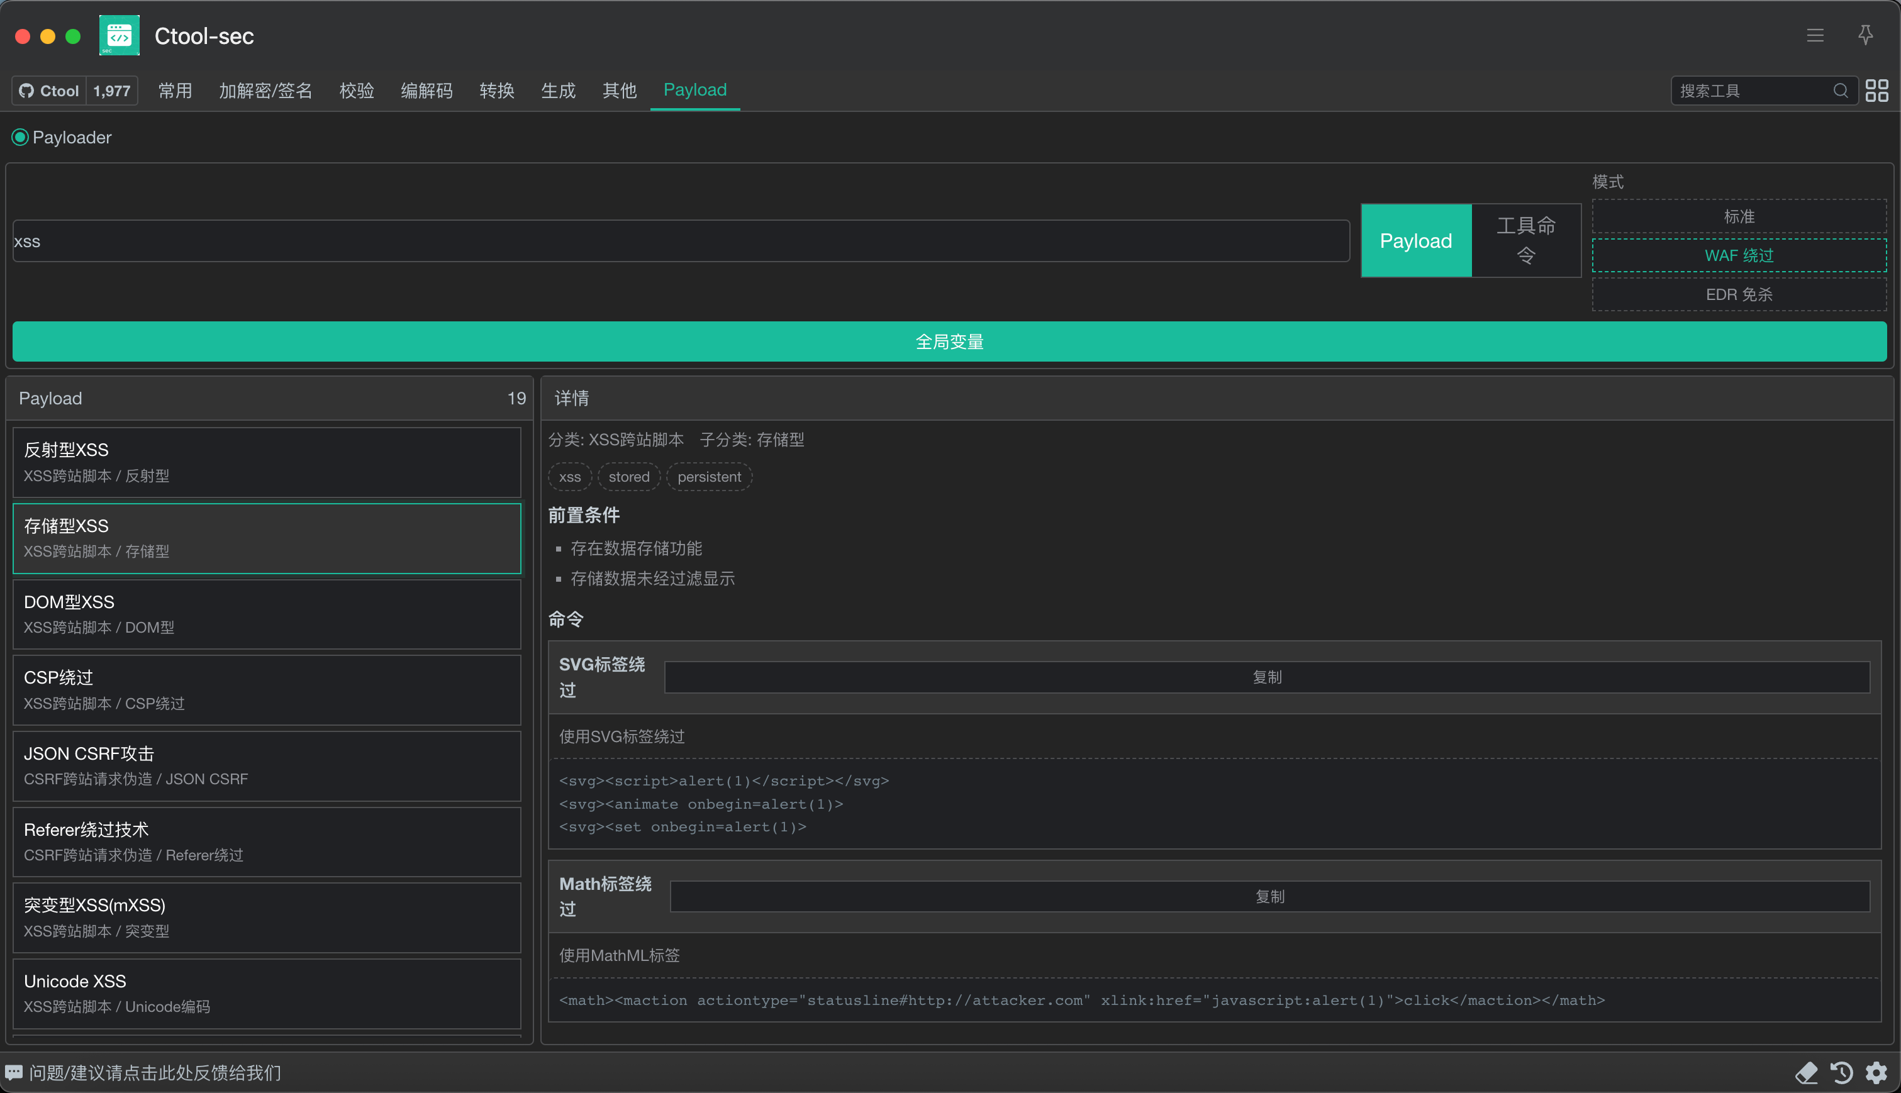The height and width of the screenshot is (1093, 1901).
Task: Select the Payloader radio button
Action: (20, 137)
